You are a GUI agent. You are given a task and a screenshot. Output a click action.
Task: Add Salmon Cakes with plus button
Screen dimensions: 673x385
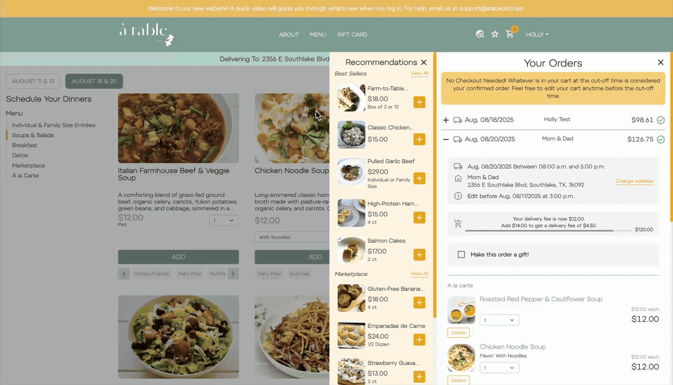419,255
